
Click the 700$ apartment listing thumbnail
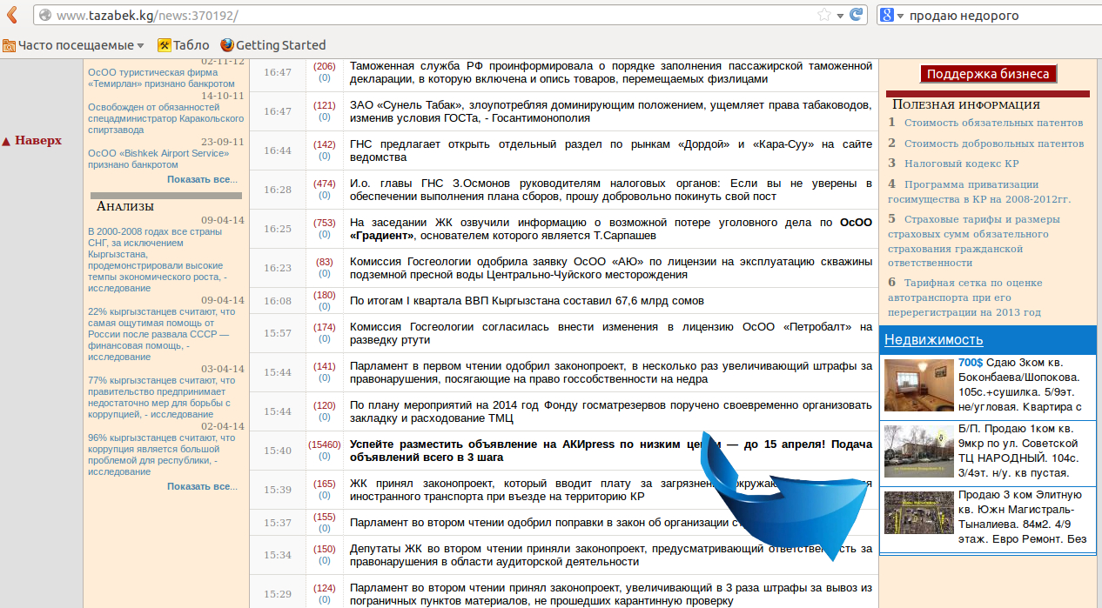918,384
